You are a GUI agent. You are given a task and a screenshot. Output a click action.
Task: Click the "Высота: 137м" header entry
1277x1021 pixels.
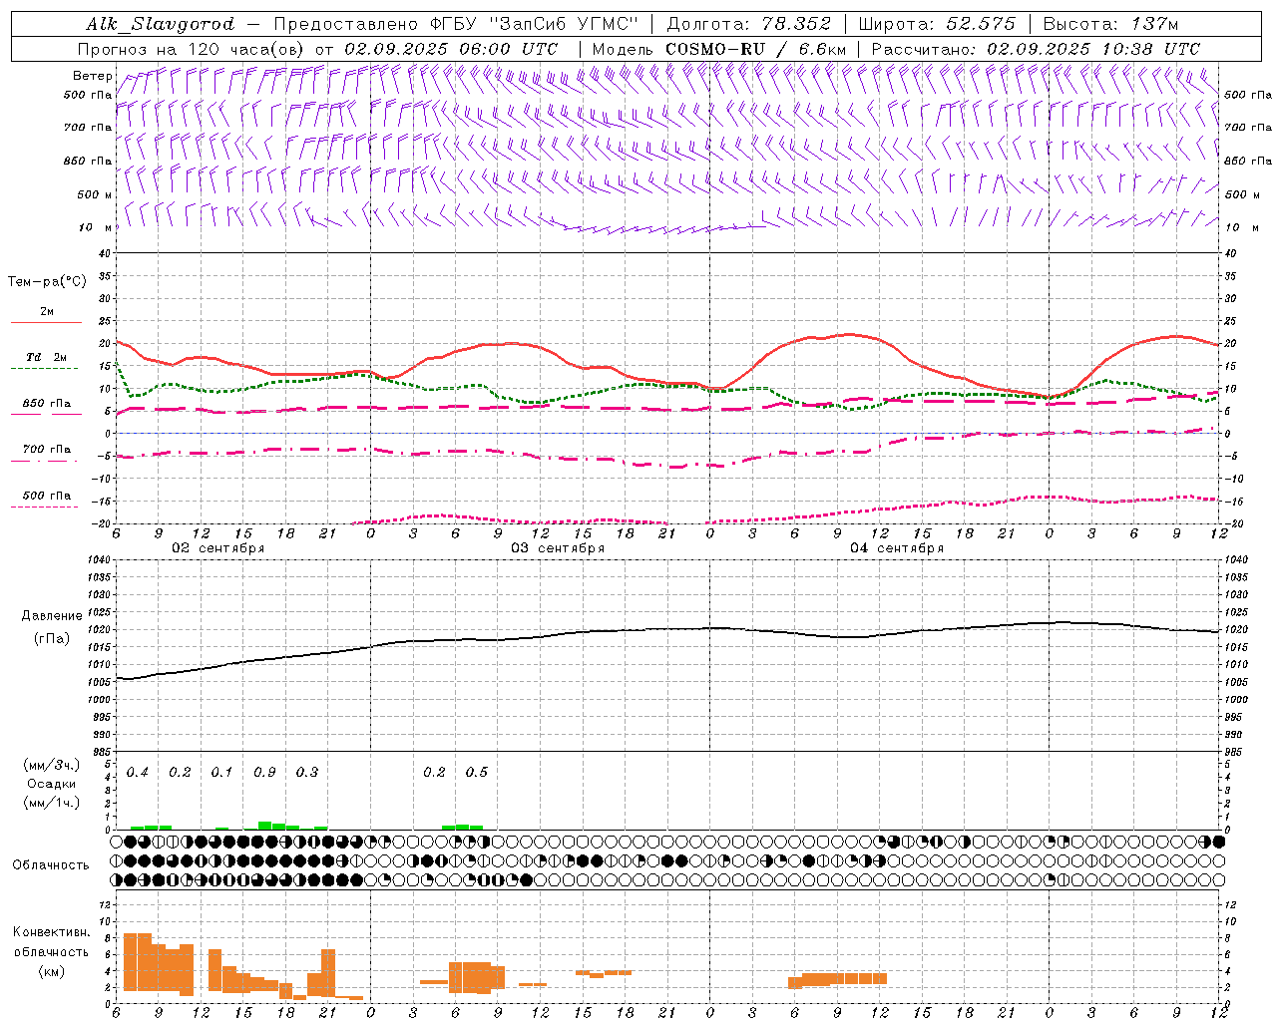pyautogui.click(x=1110, y=24)
